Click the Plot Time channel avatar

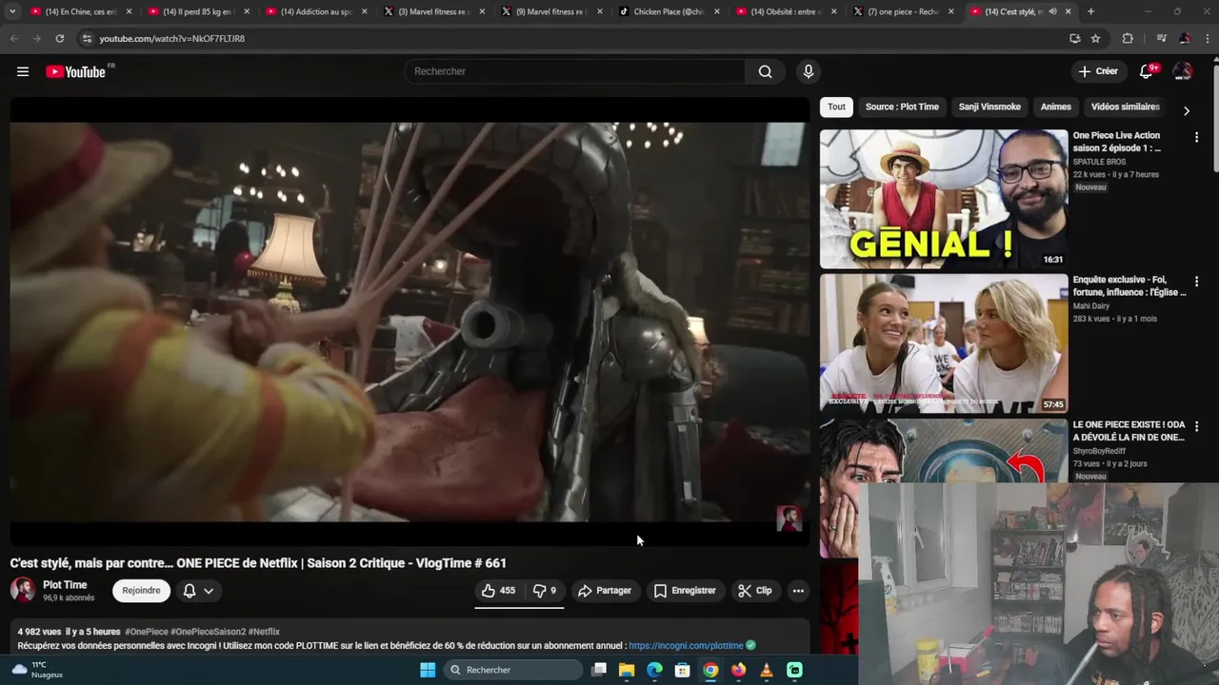[23, 590]
